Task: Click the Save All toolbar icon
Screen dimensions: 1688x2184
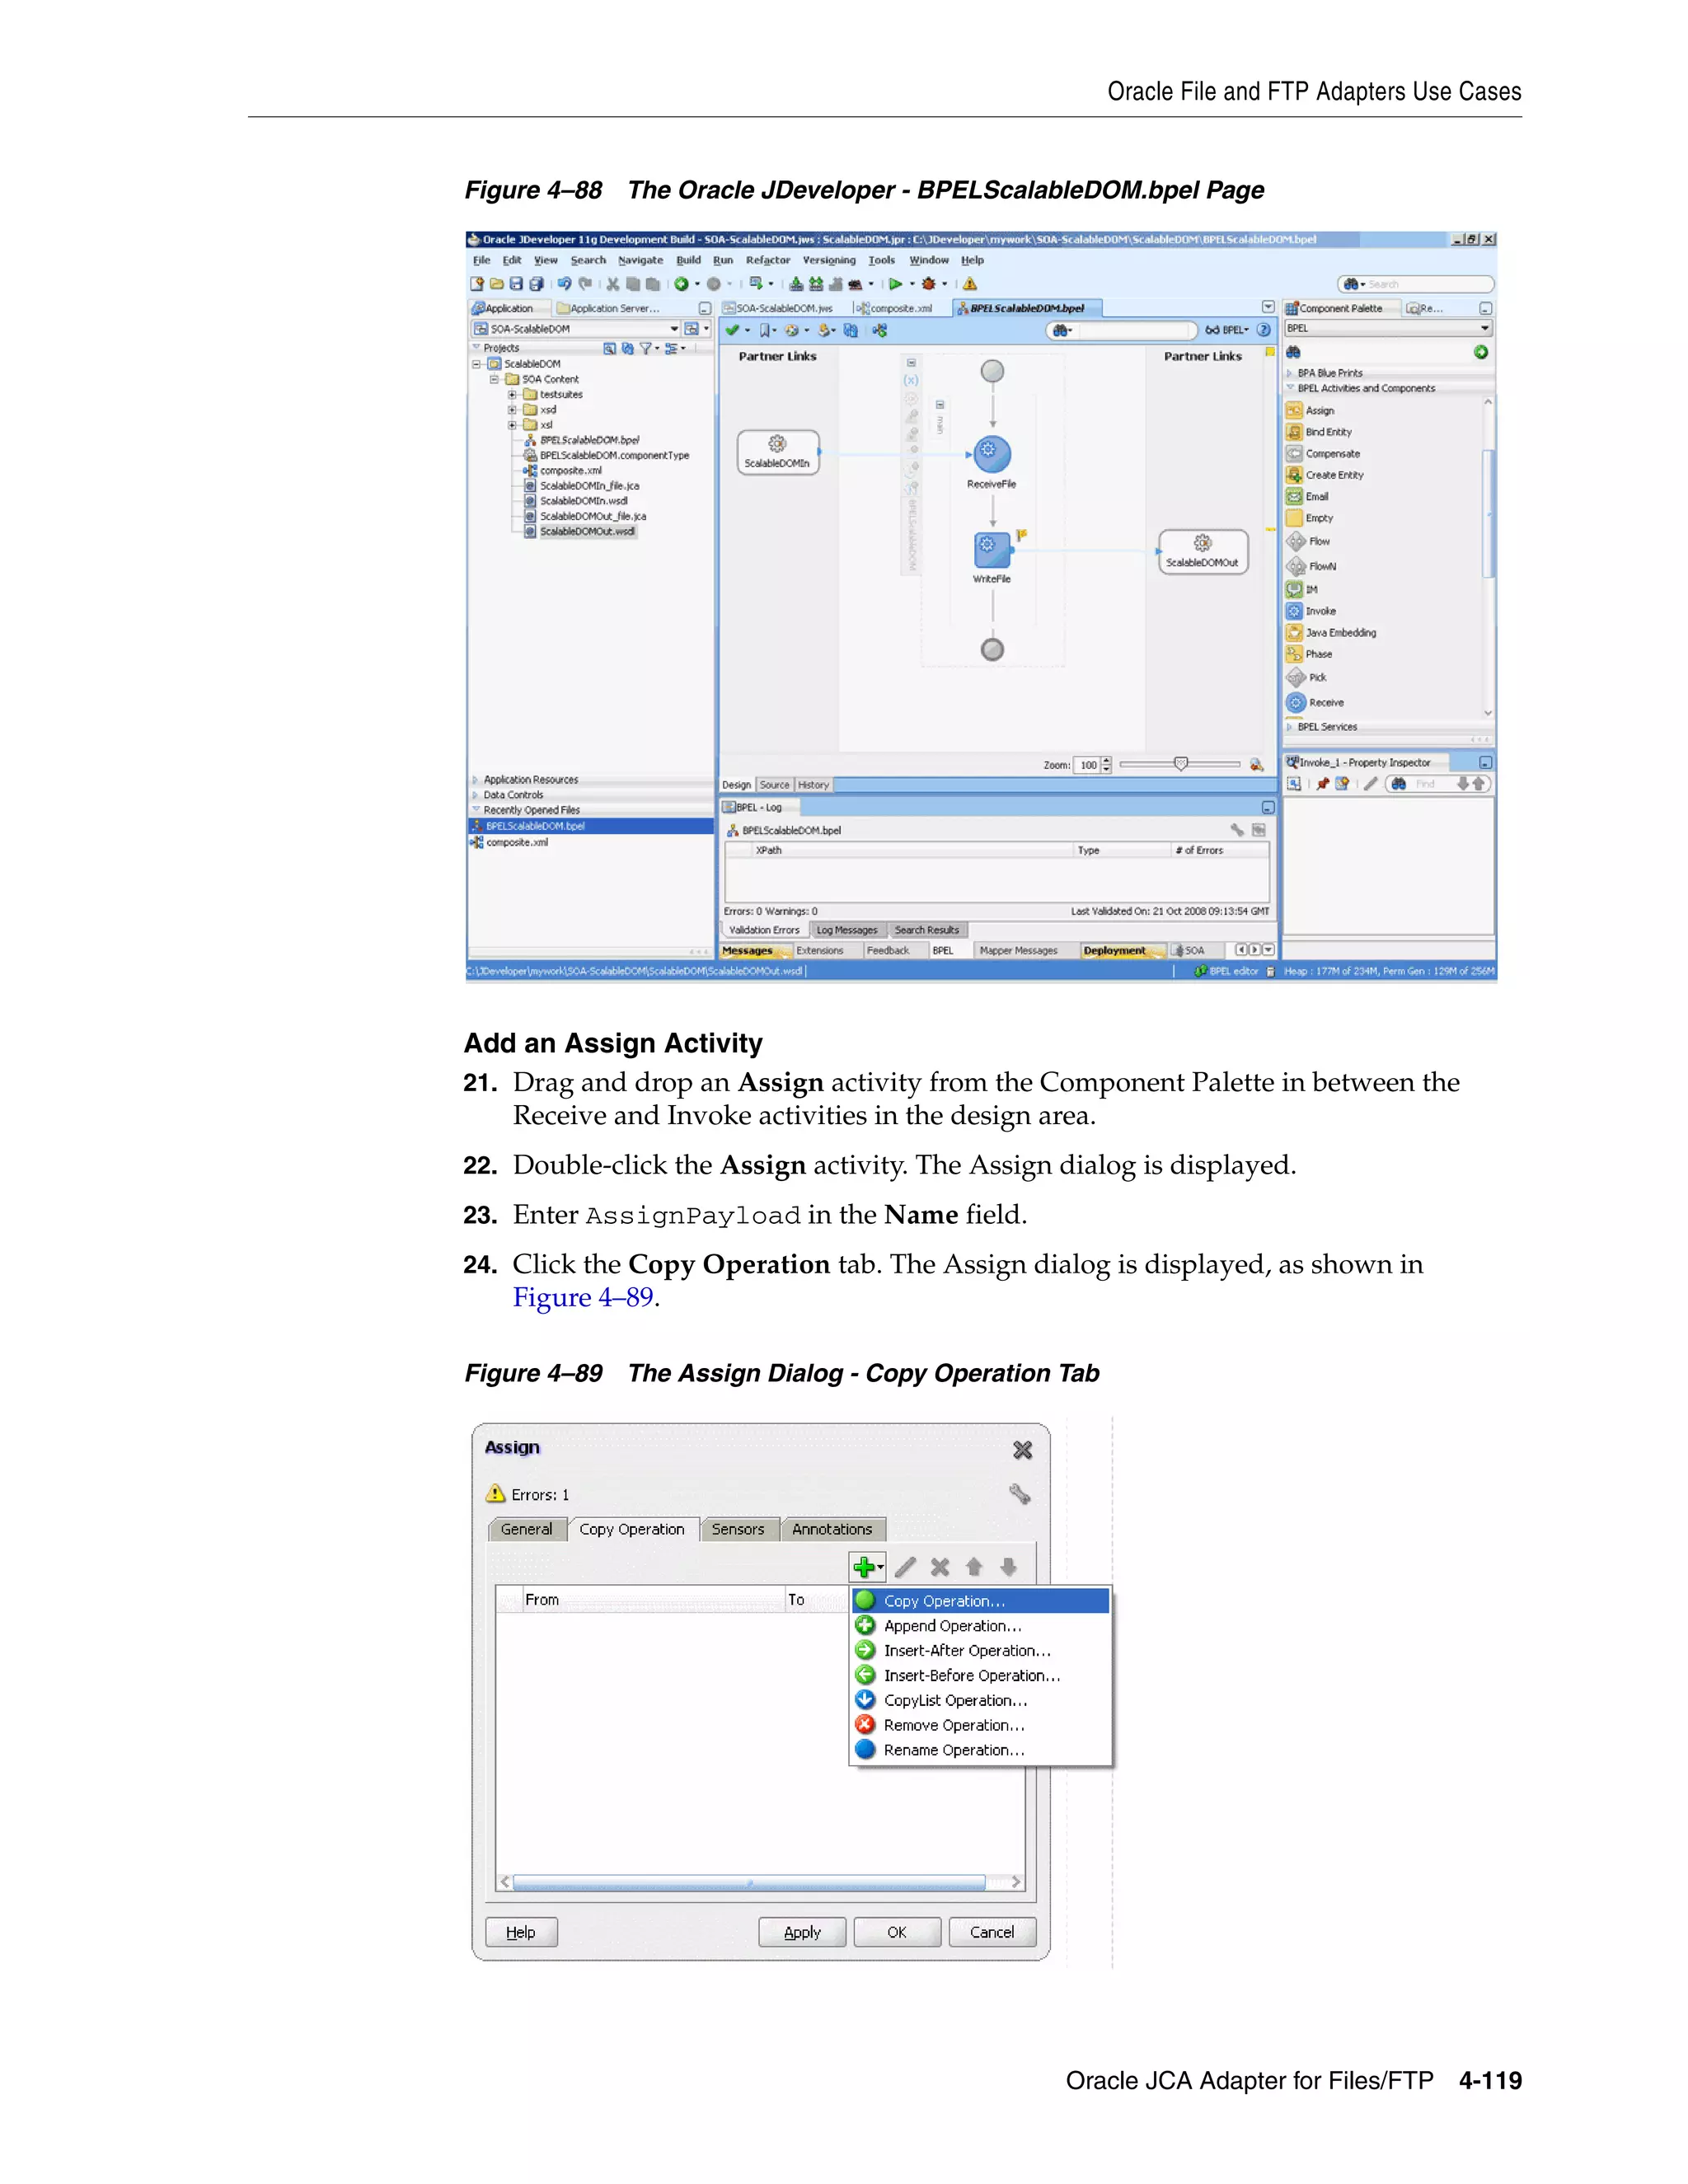Action: (x=536, y=284)
